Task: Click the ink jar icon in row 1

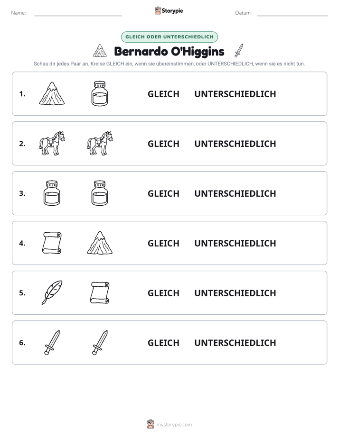Action: [100, 93]
